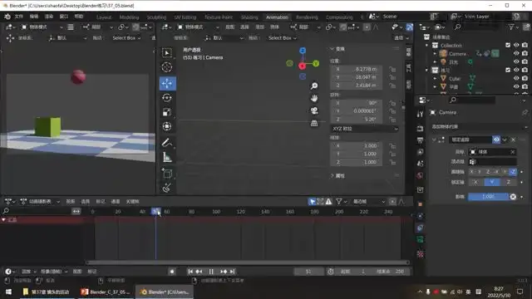532x299 pixels.
Task: Hide the Cube object via eye icon
Action: pos(516,78)
